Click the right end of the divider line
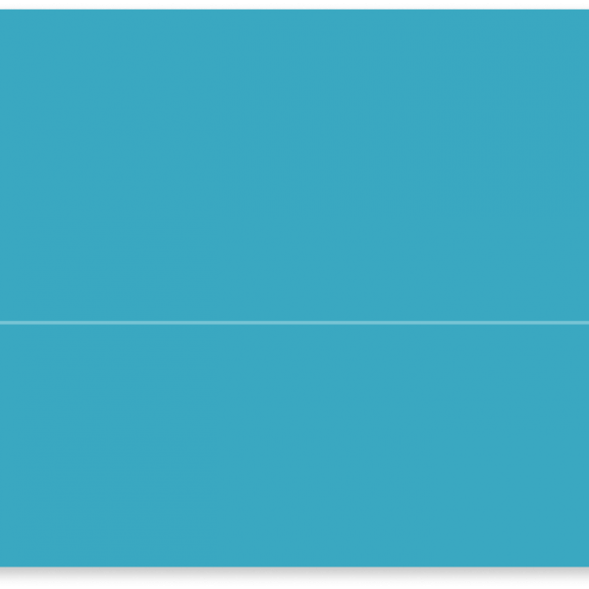This screenshot has width=589, height=589. click(584, 322)
